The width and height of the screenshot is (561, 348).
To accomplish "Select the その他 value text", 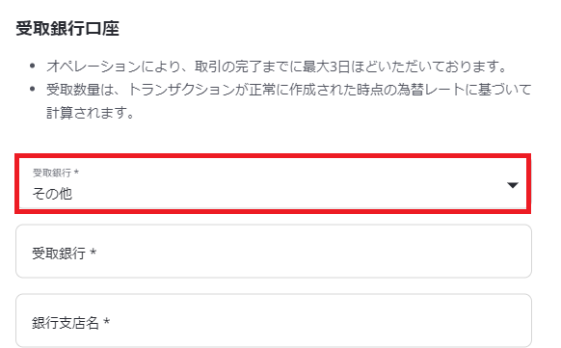I will click(x=52, y=194).
